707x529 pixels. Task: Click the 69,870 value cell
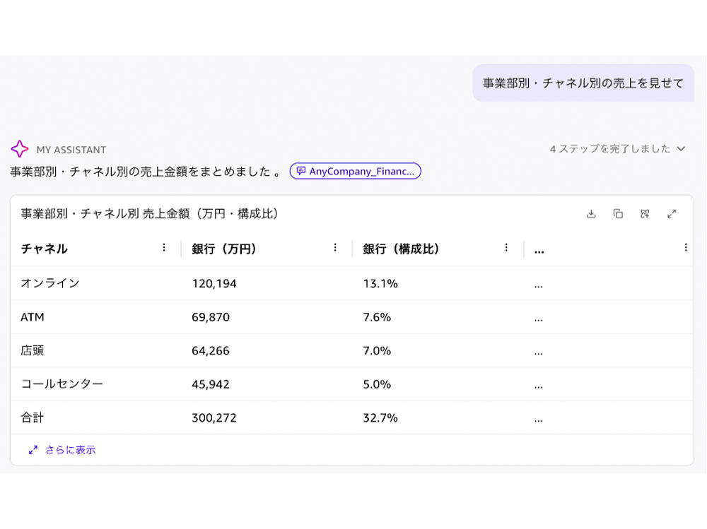[211, 317]
